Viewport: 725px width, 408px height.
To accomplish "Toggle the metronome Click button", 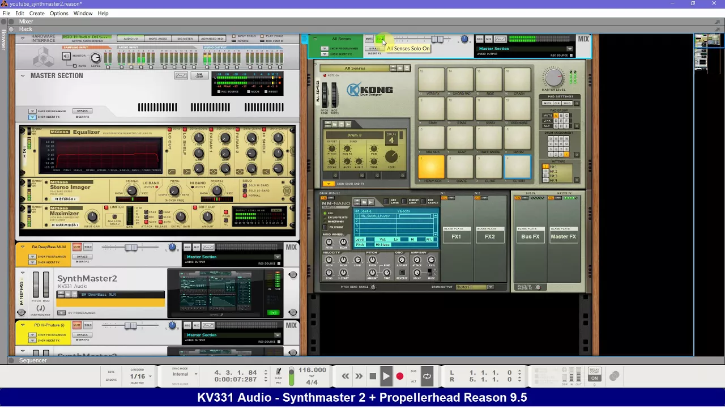I will [279, 372].
